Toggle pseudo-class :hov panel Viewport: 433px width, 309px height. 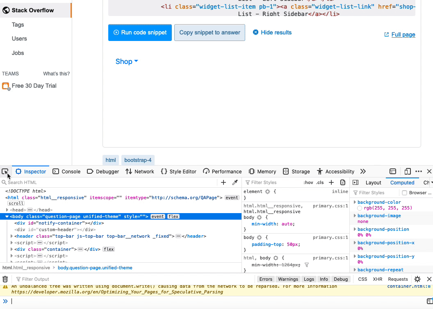click(308, 182)
